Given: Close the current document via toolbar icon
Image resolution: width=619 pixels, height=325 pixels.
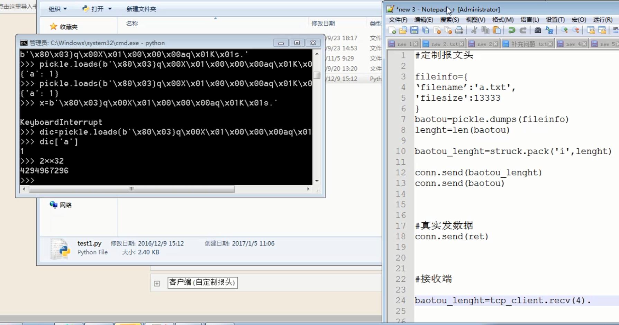Looking at the screenshot, I should [437, 30].
